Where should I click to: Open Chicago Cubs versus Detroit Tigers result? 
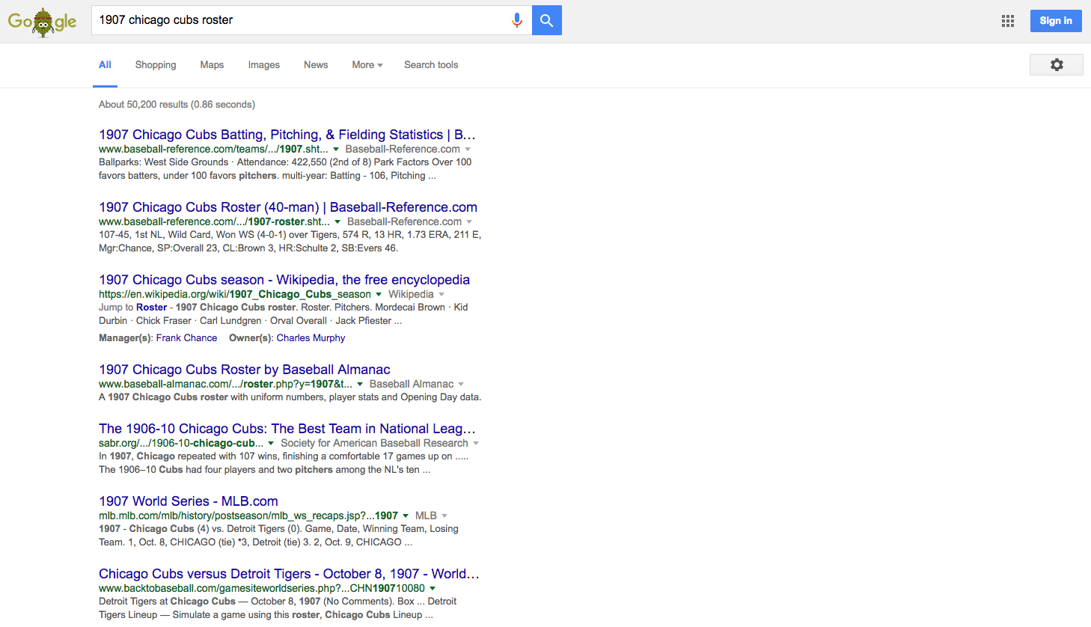289,574
